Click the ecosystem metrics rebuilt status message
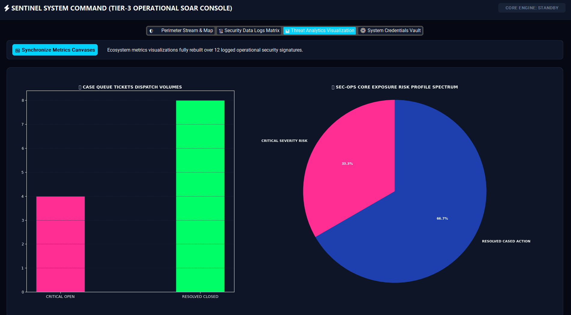Image resolution: width=571 pixels, height=315 pixels. point(205,50)
